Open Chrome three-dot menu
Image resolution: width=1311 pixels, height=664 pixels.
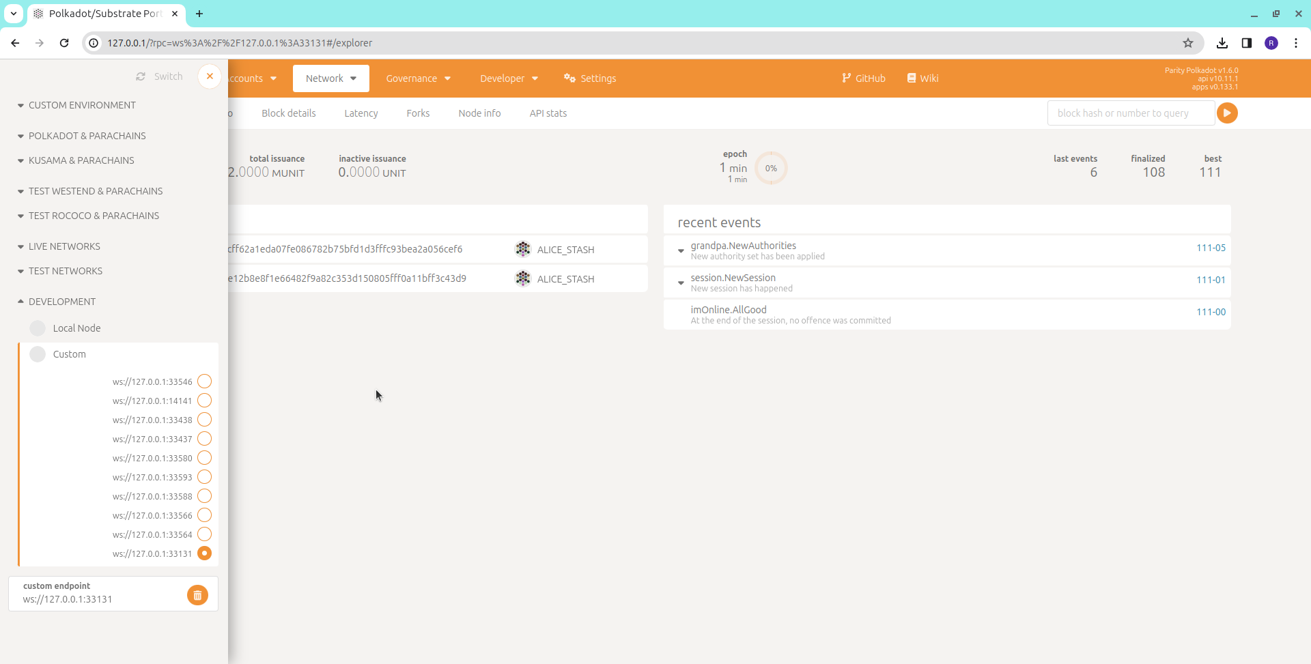coord(1296,43)
